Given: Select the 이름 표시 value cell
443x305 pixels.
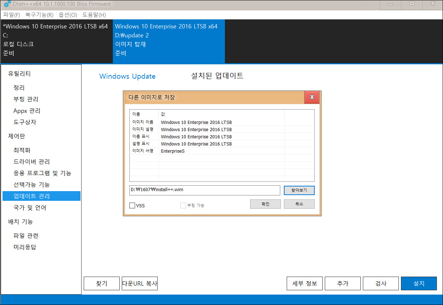Looking at the screenshot, I should click(222, 137).
